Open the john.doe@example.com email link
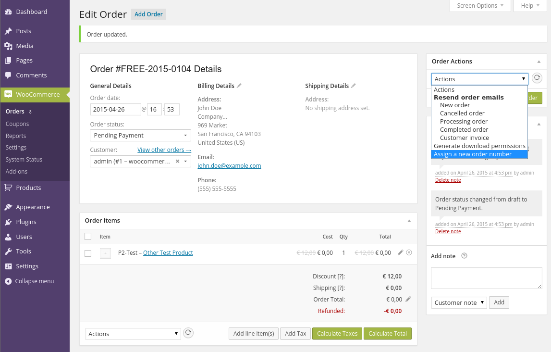 pos(229,165)
